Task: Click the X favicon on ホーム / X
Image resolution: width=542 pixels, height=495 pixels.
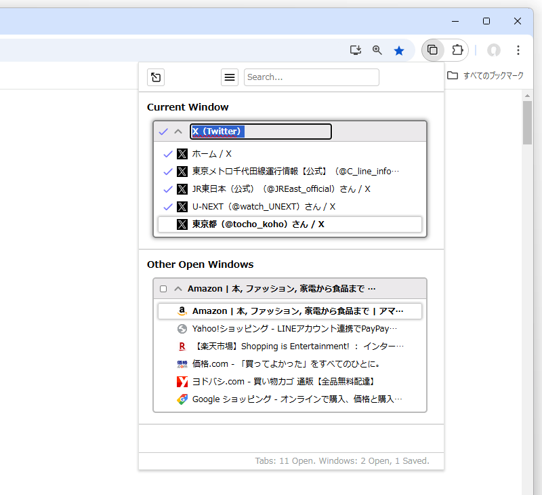Action: [182, 154]
